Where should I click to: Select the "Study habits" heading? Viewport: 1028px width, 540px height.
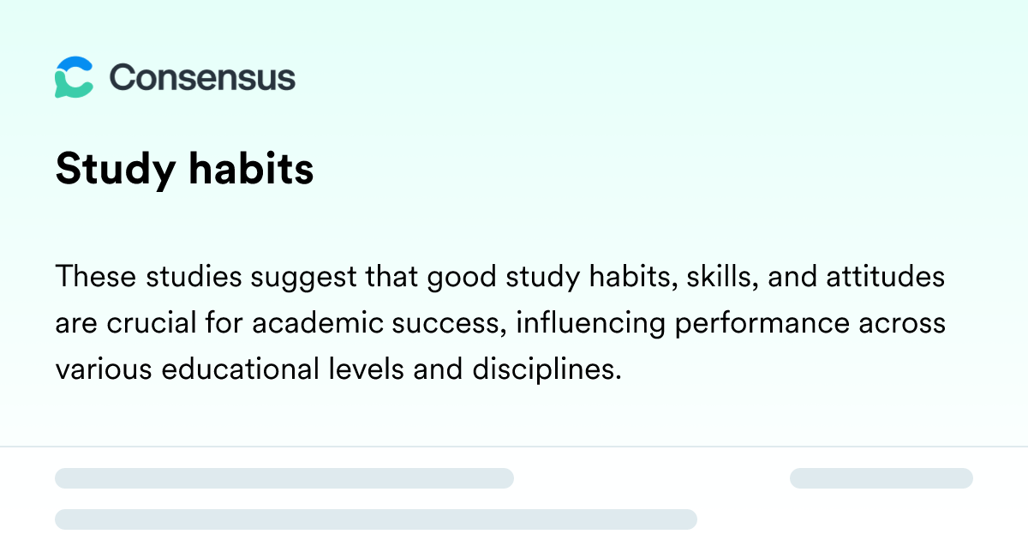tap(185, 171)
